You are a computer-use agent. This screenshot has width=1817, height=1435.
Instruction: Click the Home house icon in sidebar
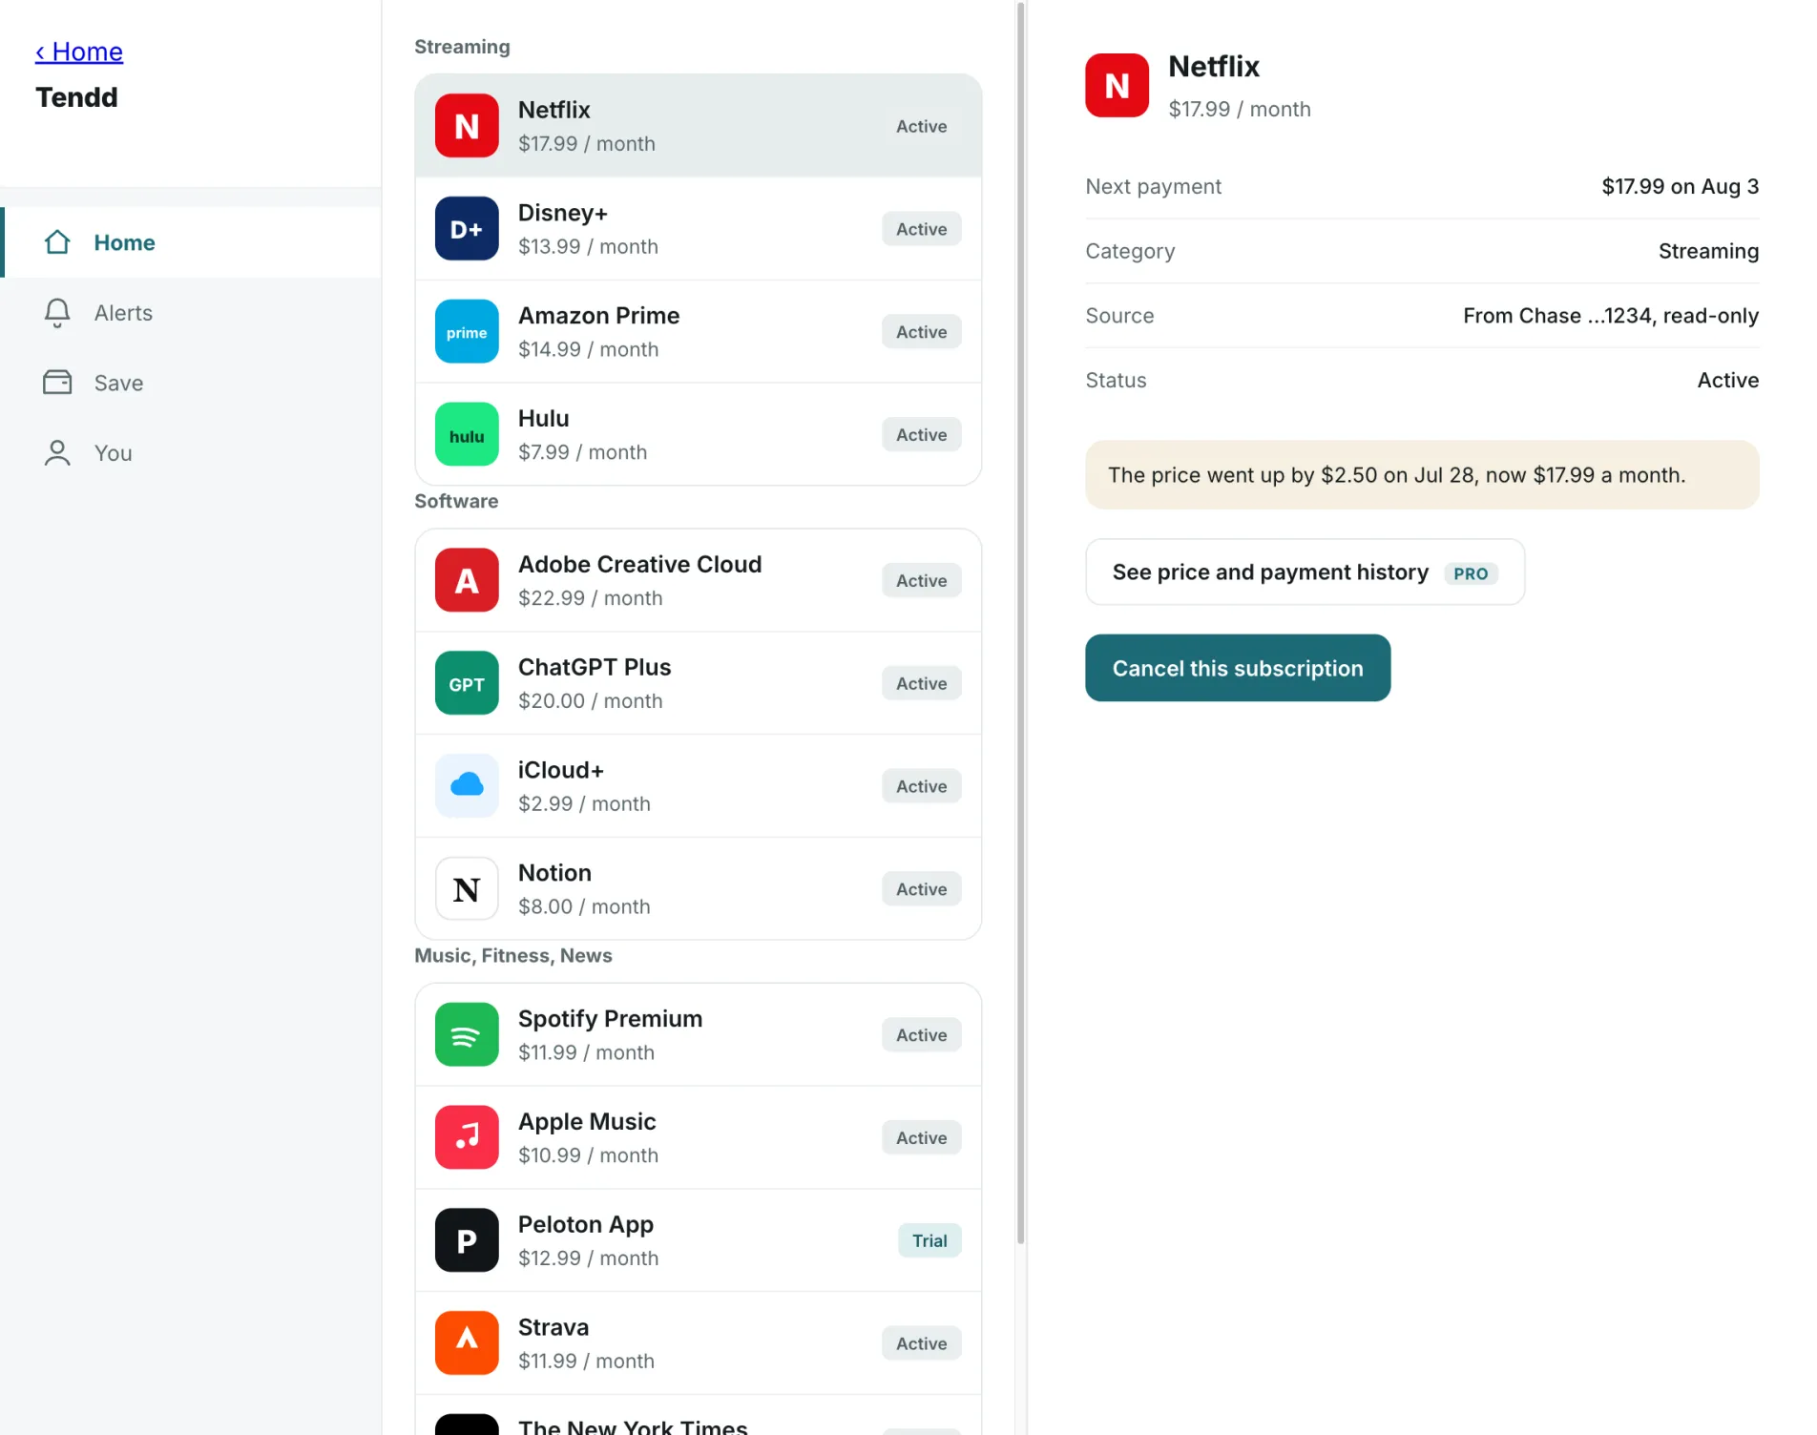57,242
